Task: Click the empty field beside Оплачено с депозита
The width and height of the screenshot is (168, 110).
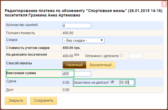Action: click(x=135, y=56)
